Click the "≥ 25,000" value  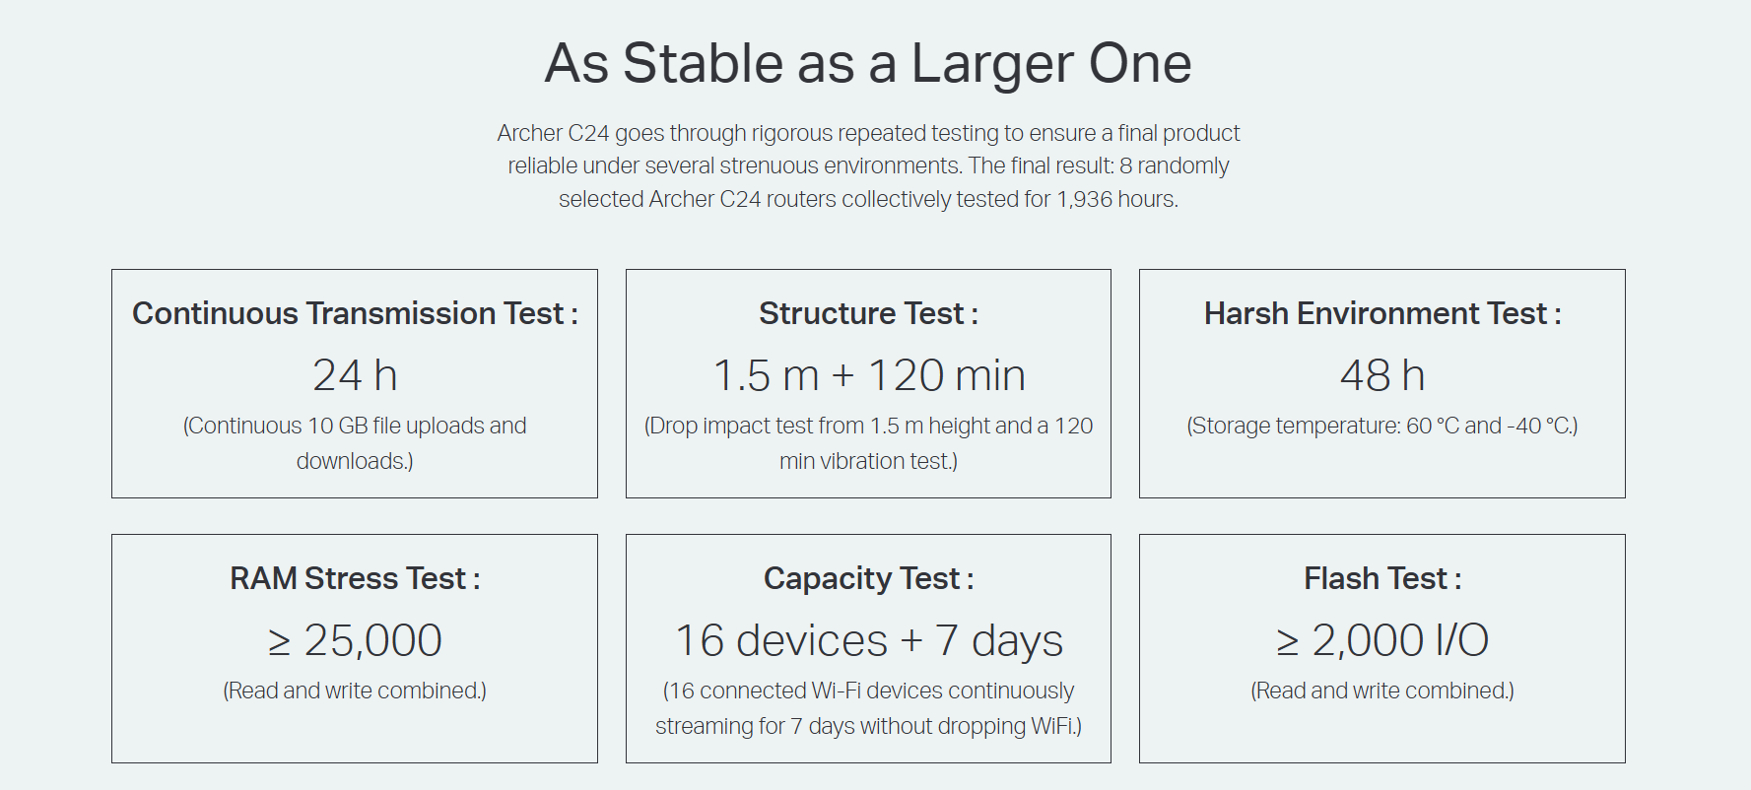click(355, 640)
